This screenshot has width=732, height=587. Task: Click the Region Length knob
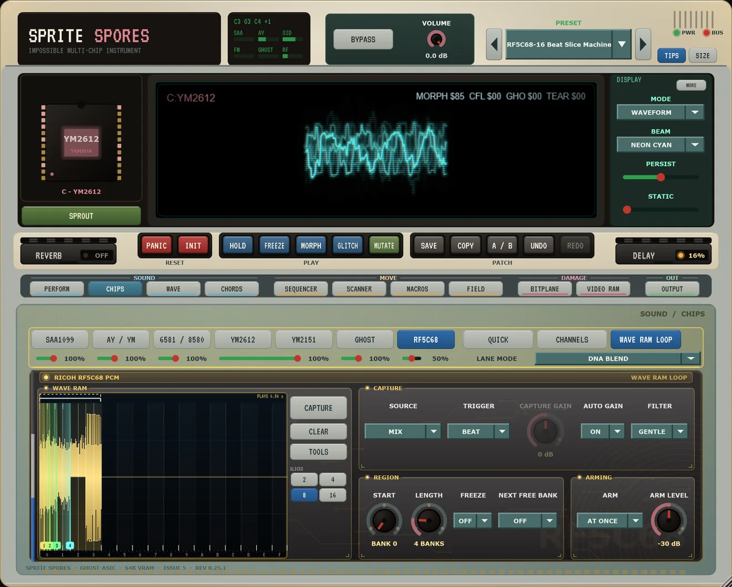pos(429,521)
